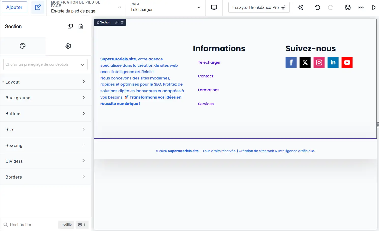Click the LinkedIn social icon

pyautogui.click(x=333, y=62)
